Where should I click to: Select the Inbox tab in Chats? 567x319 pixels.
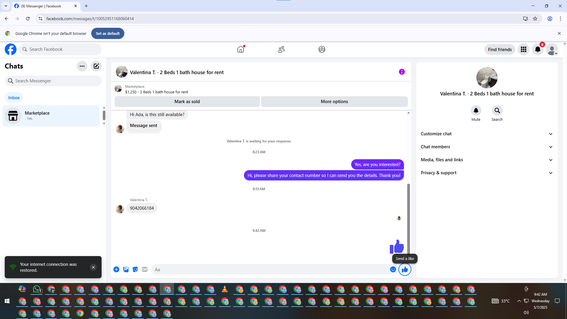pos(14,98)
